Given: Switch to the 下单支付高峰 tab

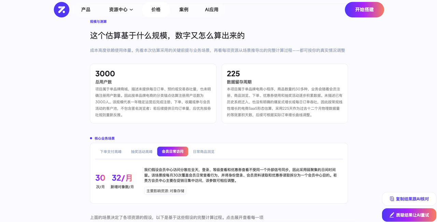Looking at the screenshot, I should click(111, 152).
